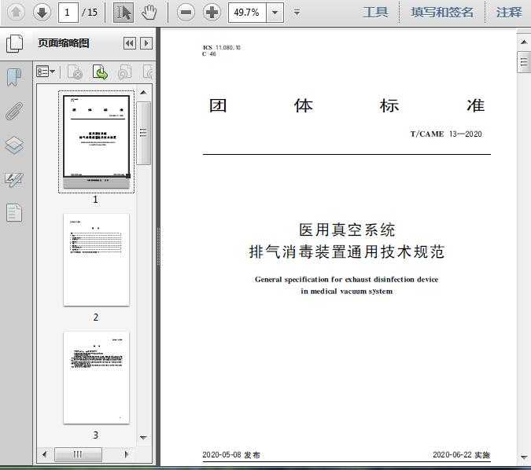
Task: Expand the toolbar overflow arrow
Action: 297,12
